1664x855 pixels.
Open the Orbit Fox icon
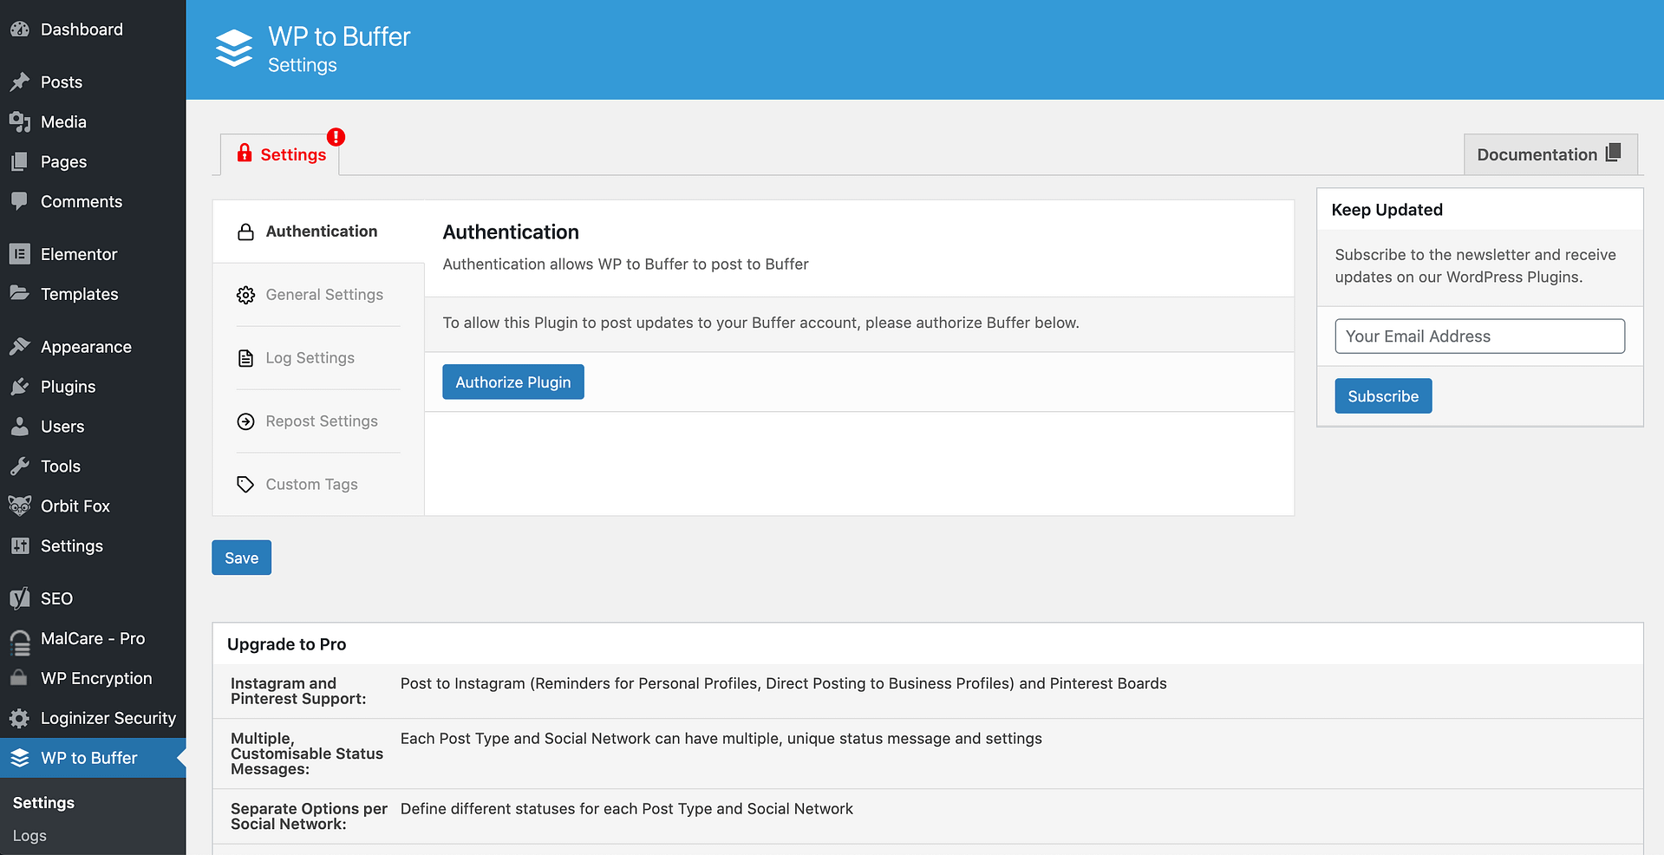pyautogui.click(x=19, y=506)
